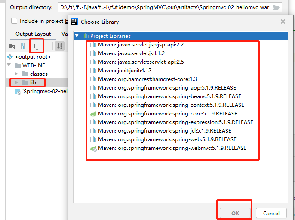This screenshot has height=220, width=295.
Task: Select spring-expression:5.1.9.RELEASE library
Action: (x=175, y=122)
